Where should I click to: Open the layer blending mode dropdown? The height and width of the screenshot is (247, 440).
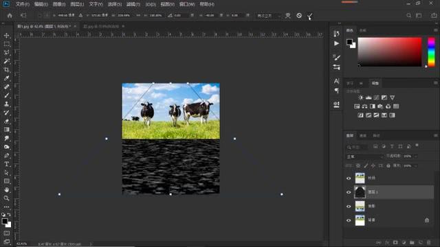[x=364, y=156]
